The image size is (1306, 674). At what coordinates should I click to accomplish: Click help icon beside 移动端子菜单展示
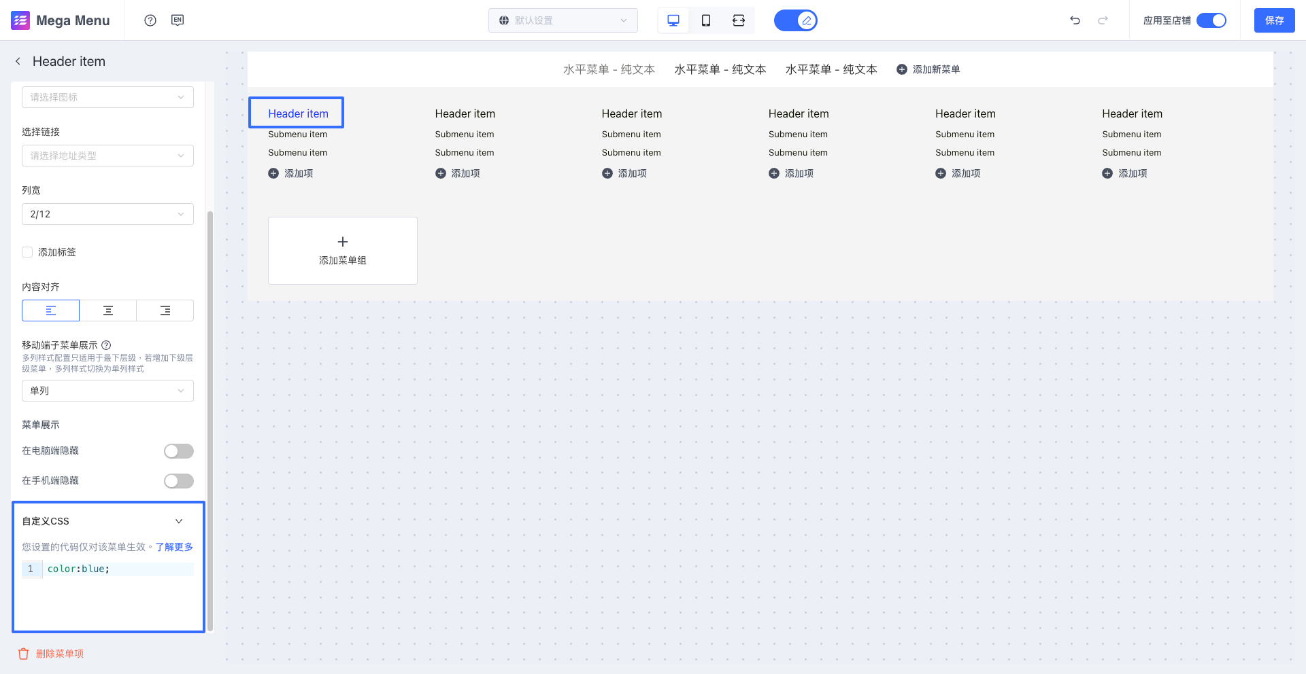coord(106,345)
